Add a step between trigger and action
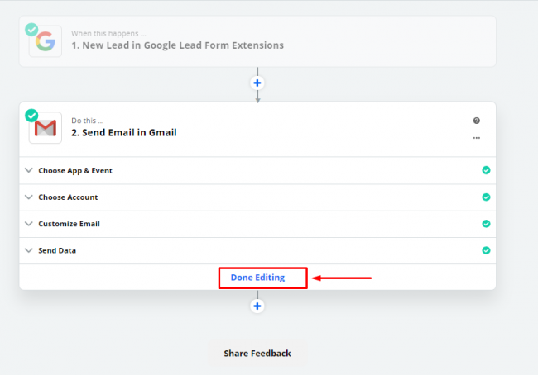 coord(257,83)
